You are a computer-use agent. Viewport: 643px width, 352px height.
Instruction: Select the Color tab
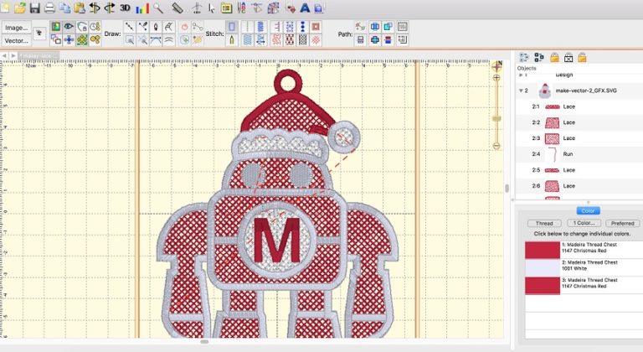pos(587,210)
